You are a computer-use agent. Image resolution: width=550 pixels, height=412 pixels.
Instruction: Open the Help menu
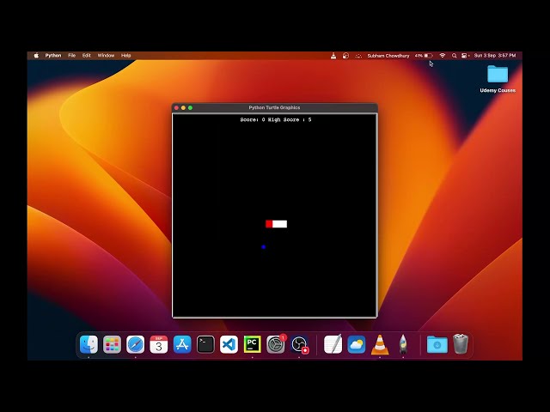point(126,55)
